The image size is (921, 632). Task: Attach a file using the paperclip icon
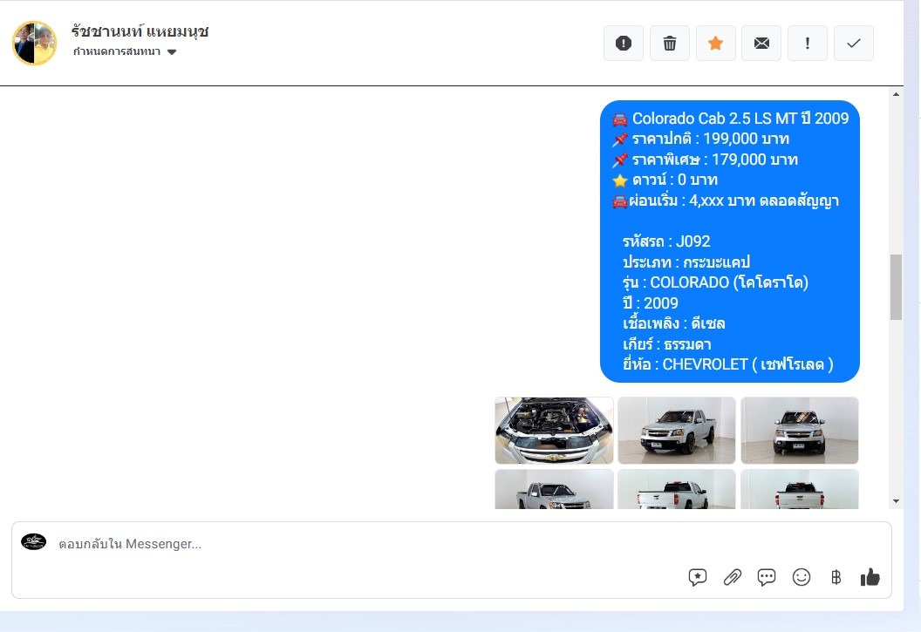[x=732, y=577]
